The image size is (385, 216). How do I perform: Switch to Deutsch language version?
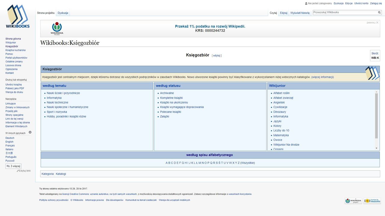[10, 138]
